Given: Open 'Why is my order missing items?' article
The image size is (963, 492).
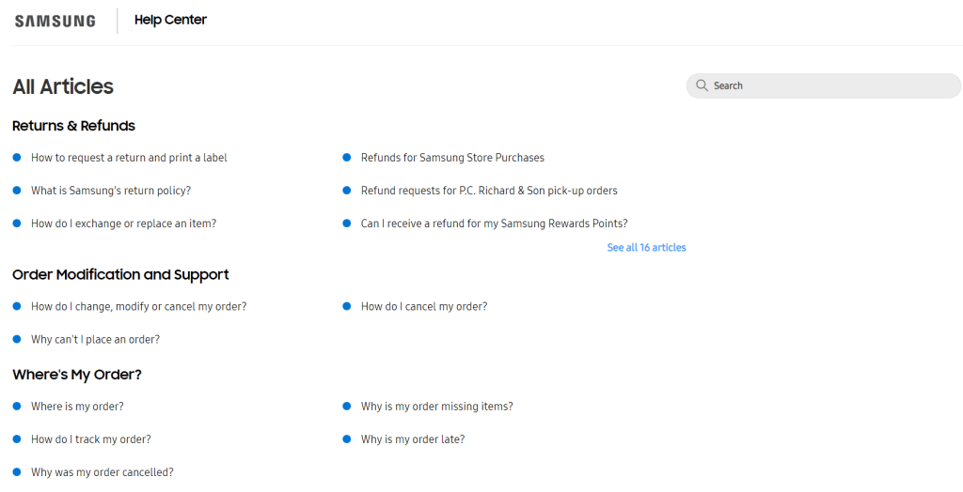Looking at the screenshot, I should point(436,407).
